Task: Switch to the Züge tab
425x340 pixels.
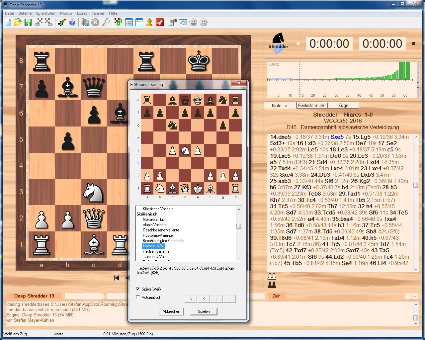Action: [343, 105]
